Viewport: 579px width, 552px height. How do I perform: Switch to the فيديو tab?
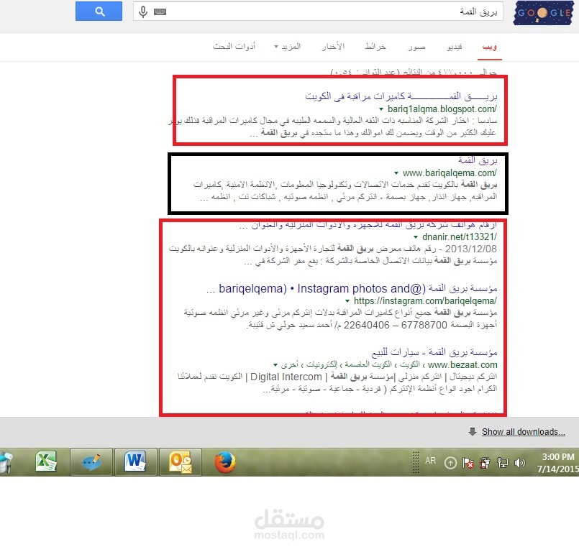(454, 47)
